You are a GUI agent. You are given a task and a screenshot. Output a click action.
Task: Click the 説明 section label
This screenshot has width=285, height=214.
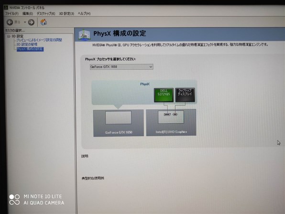tap(85, 156)
